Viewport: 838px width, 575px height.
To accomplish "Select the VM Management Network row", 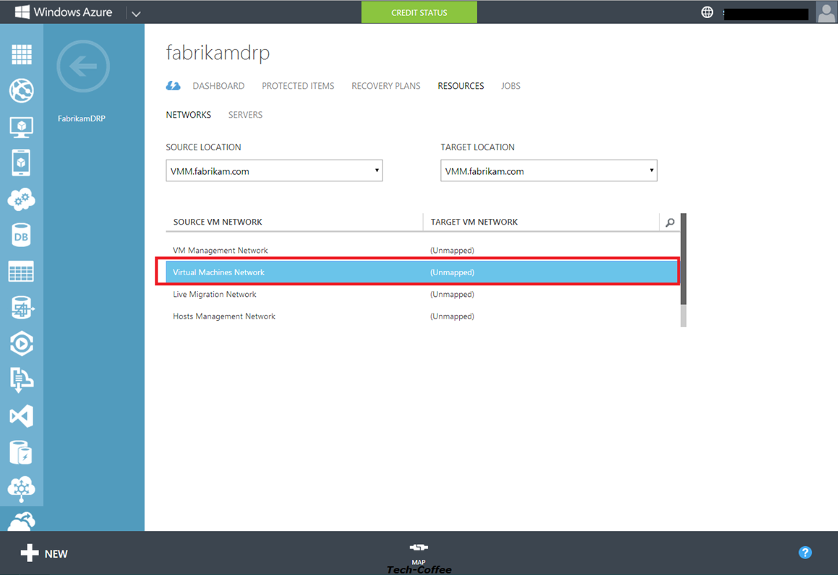I will click(x=422, y=251).
